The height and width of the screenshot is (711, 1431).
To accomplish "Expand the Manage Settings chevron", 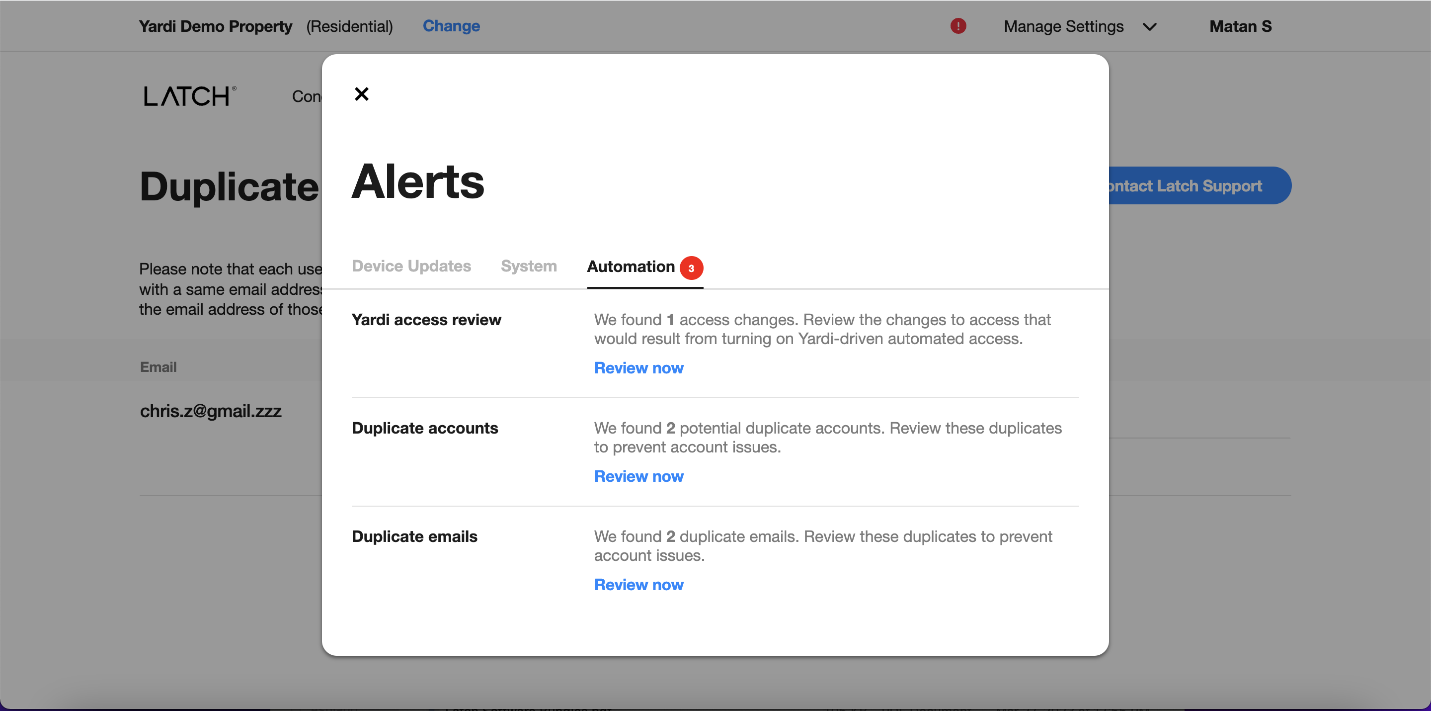I will [x=1149, y=27].
